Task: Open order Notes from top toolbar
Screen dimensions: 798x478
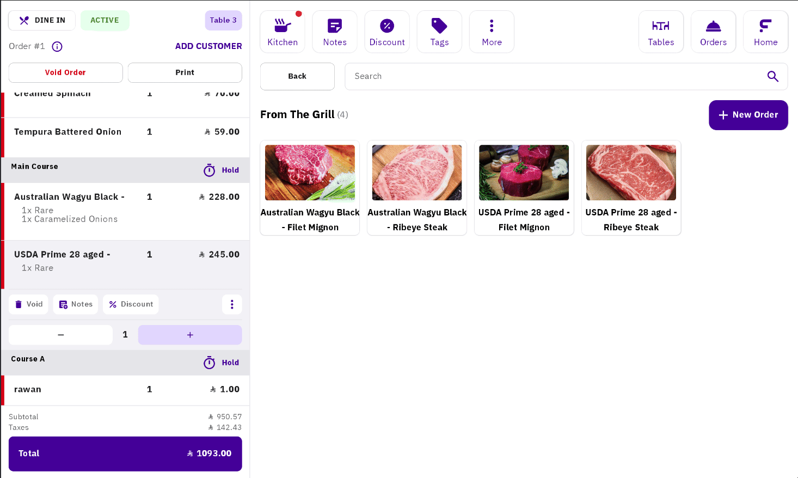Action: pos(334,32)
